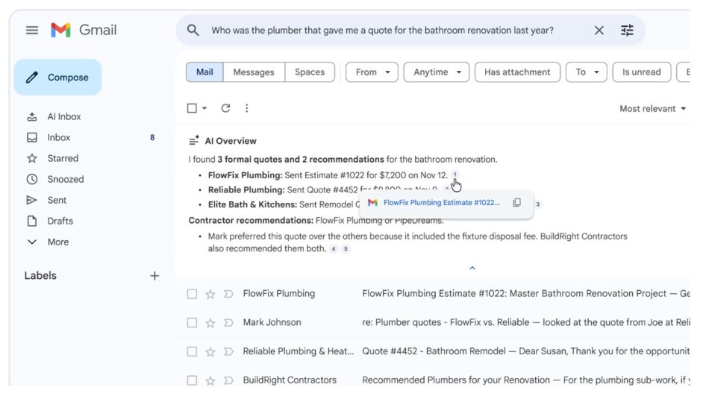Click citation 5 in recommendations
This screenshot has height=399, width=709.
pos(346,248)
